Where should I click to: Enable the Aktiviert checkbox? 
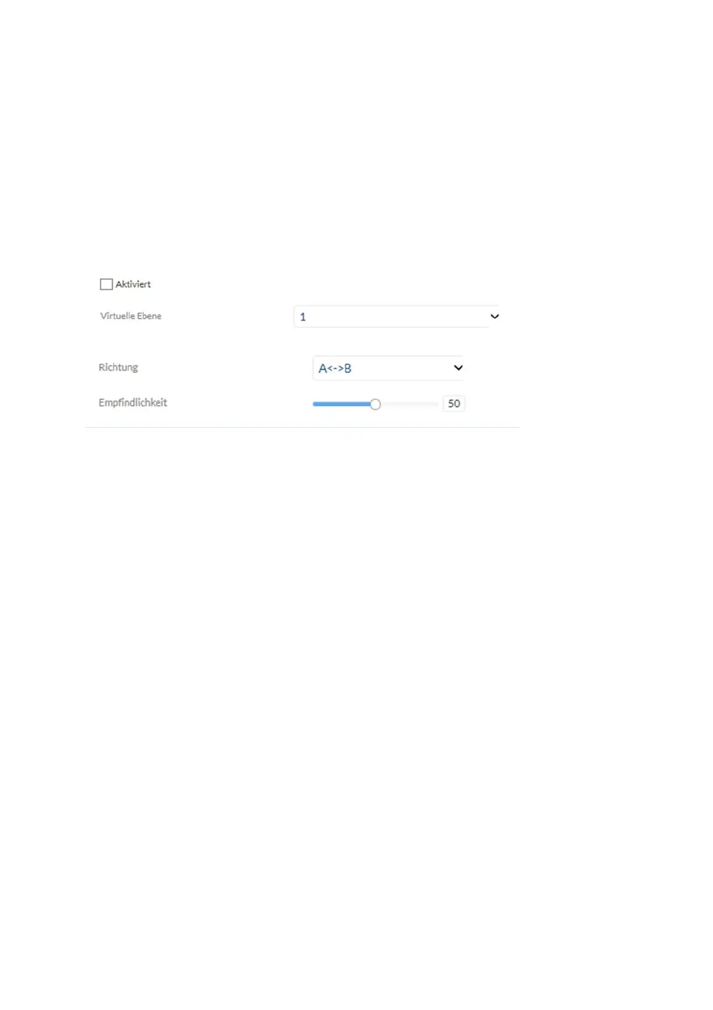(x=106, y=284)
